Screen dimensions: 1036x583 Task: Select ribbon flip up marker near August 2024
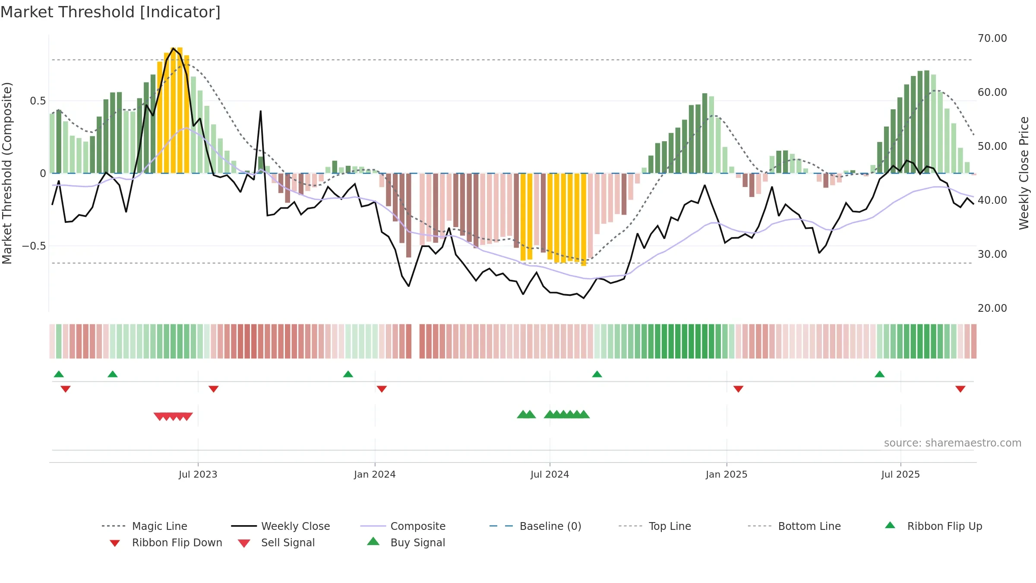(x=597, y=374)
